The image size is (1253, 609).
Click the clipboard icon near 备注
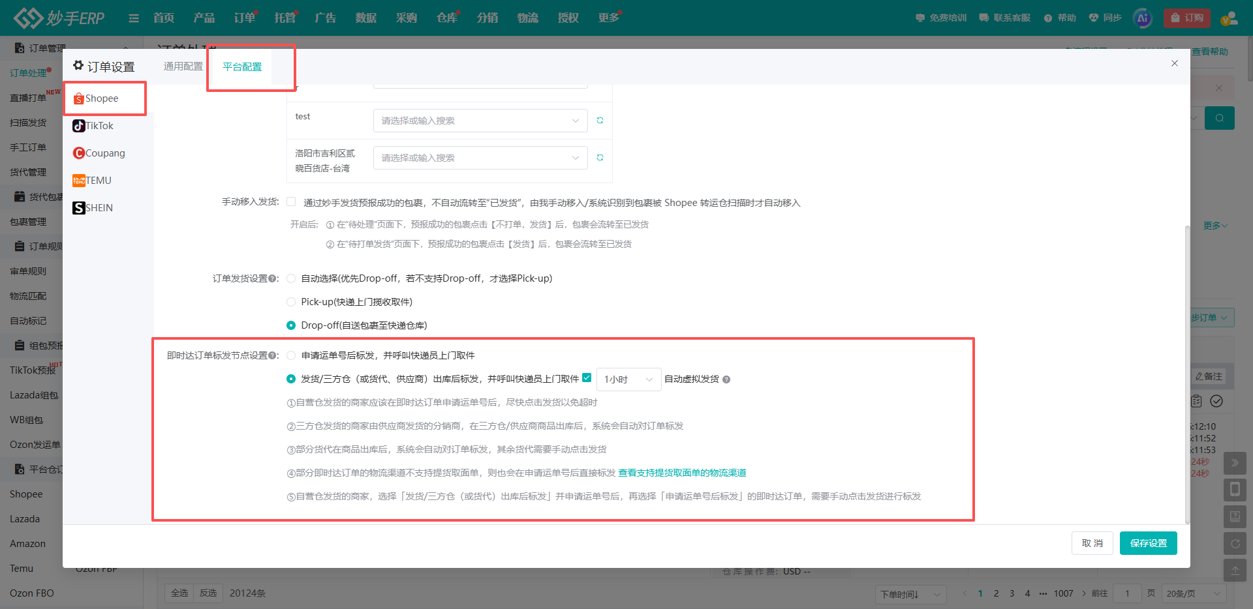click(x=1196, y=401)
